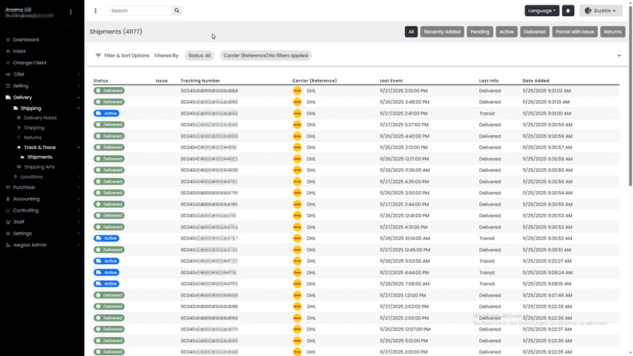Open the Language dropdown
633x356 pixels.
542,11
